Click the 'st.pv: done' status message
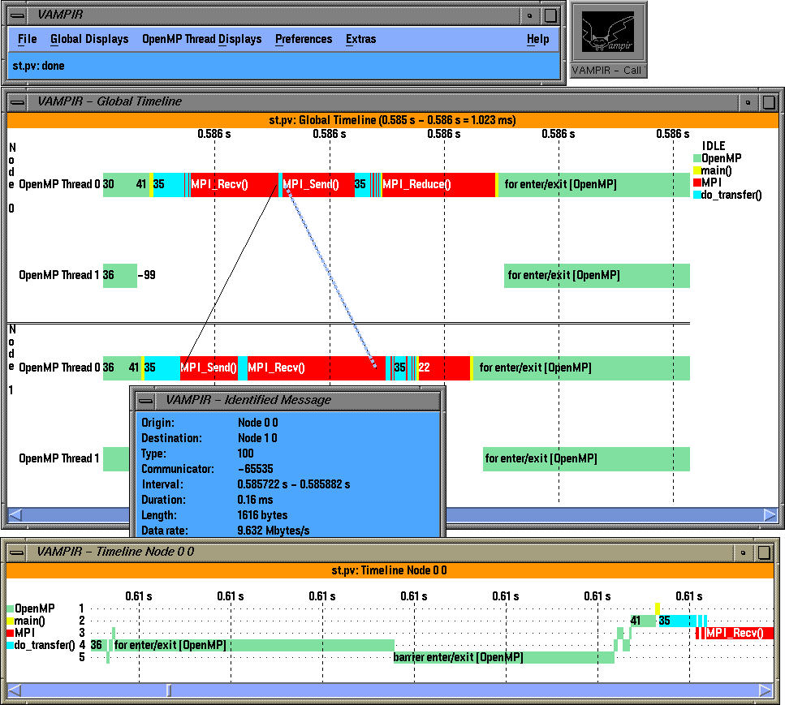Screen dimensions: 785x705 coord(38,66)
